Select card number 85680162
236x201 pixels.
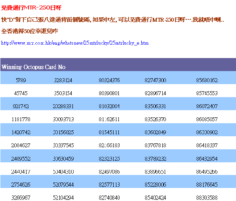point(207,80)
